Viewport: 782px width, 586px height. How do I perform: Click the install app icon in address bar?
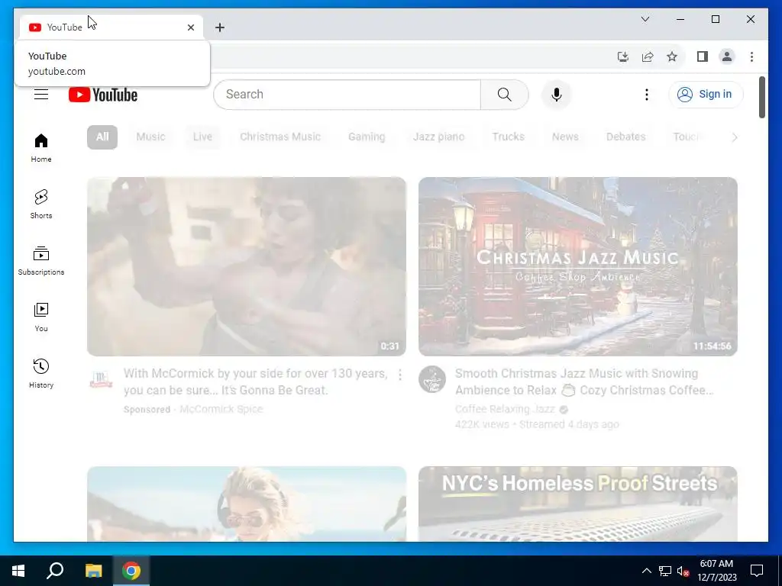click(623, 56)
